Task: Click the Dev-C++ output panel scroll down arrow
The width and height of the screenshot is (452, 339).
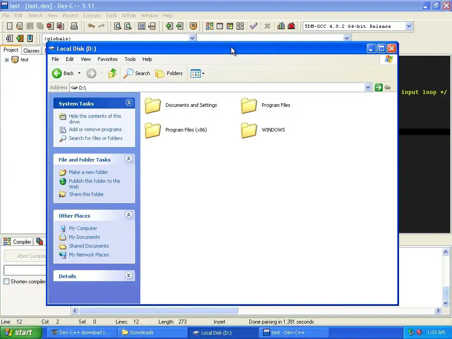Action: click(446, 303)
